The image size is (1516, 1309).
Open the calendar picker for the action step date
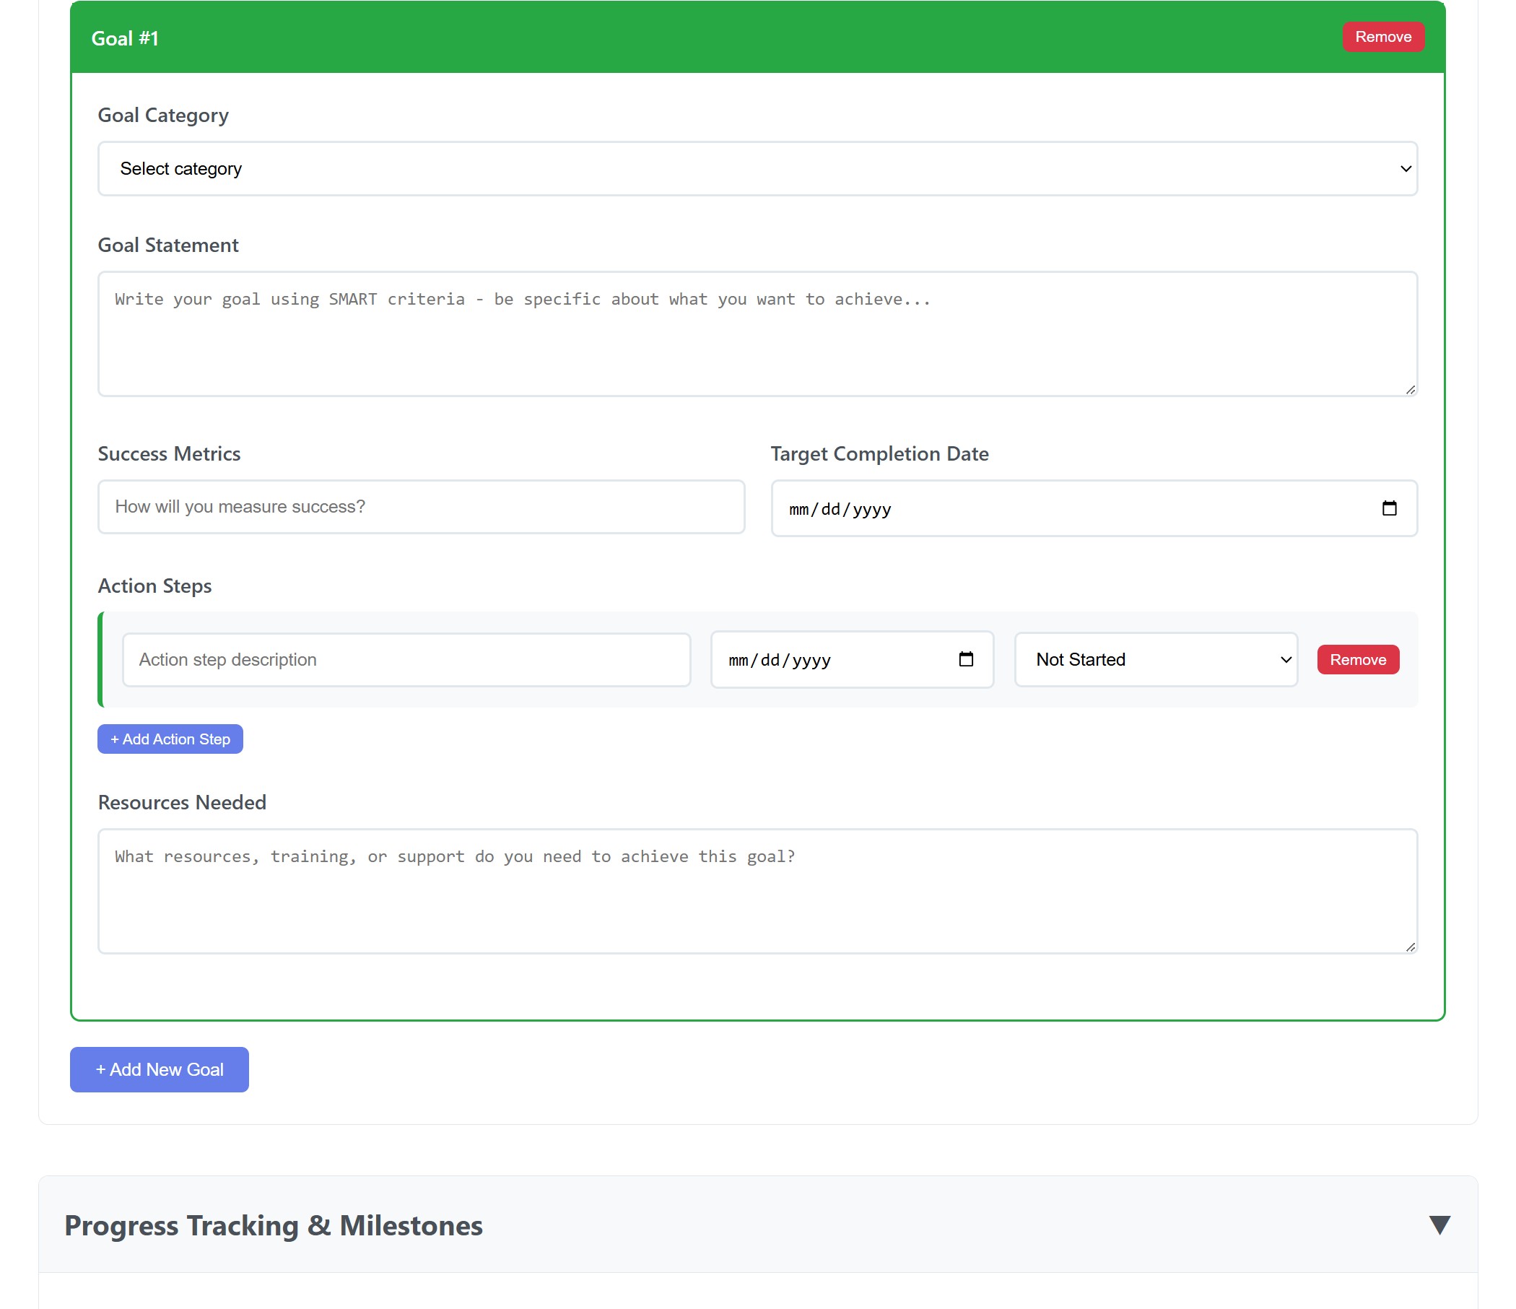click(967, 659)
